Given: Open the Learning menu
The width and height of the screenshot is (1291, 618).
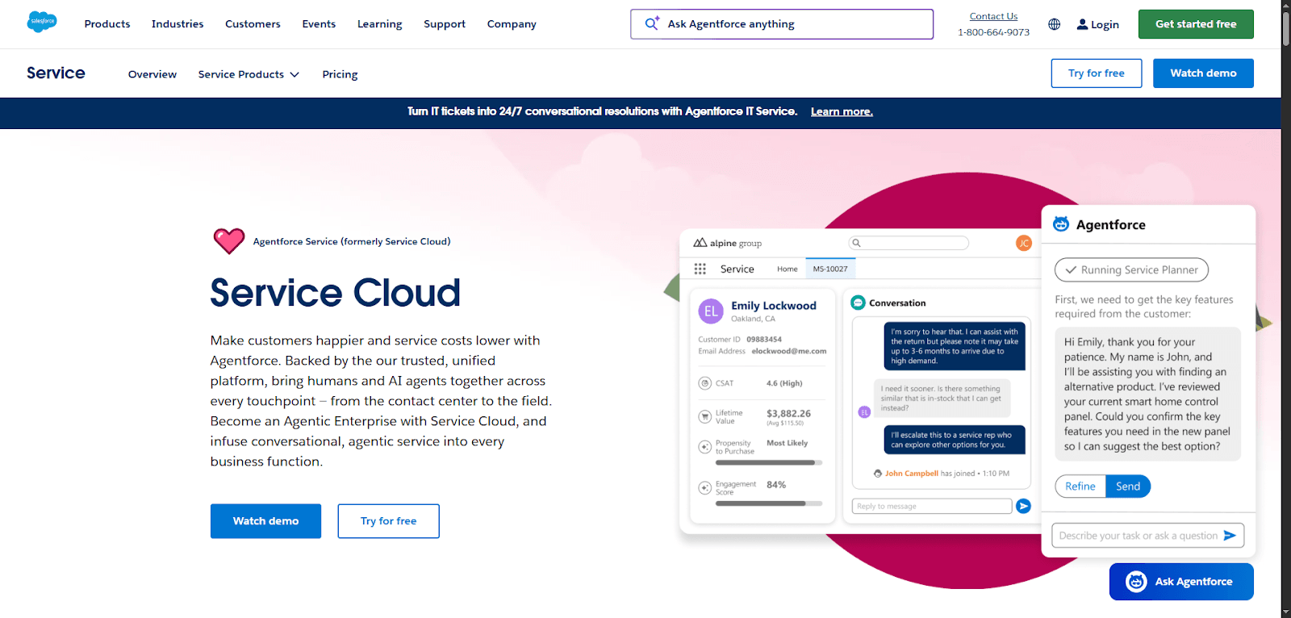Looking at the screenshot, I should tap(380, 24).
